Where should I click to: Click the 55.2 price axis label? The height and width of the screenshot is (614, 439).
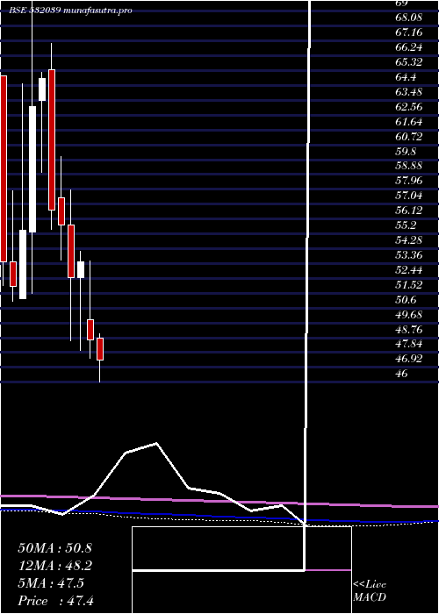(x=406, y=226)
